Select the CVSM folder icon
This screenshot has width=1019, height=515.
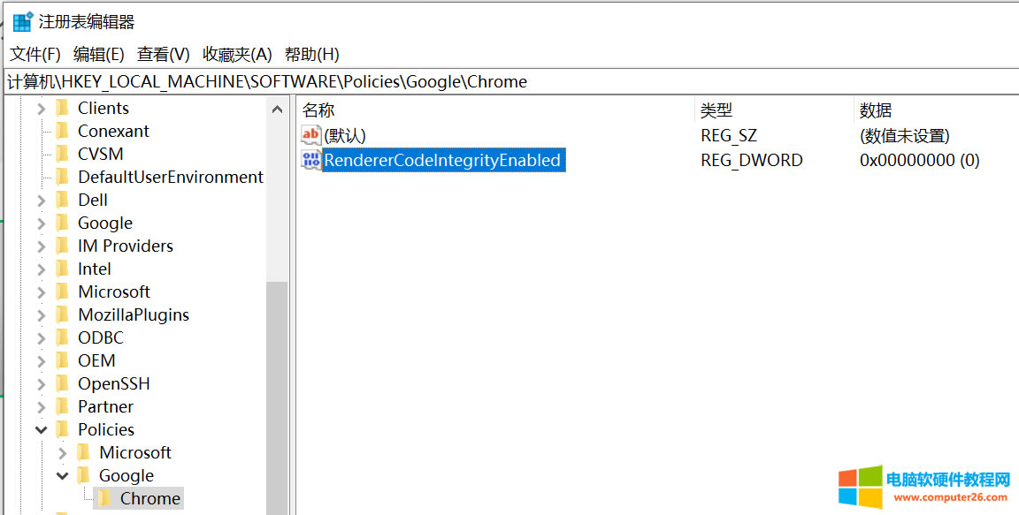click(63, 154)
